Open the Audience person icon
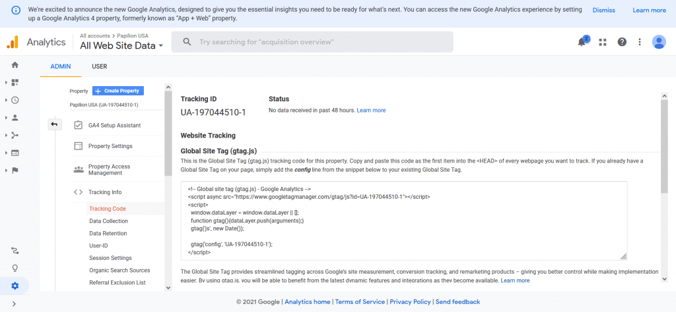This screenshot has height=312, width=676. (x=15, y=118)
